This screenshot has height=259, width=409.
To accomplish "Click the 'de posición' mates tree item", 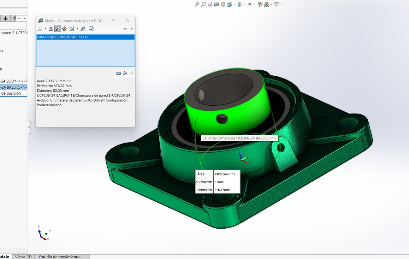I will point(10,93).
